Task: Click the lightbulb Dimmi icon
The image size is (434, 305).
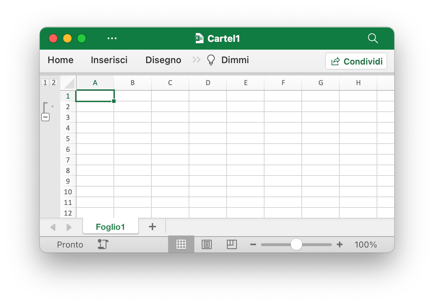Action: point(211,60)
